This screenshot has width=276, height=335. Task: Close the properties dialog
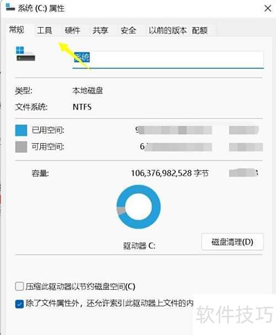coord(268,8)
